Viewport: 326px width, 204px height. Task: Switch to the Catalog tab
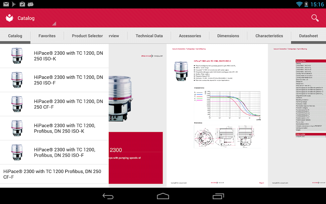tap(15, 36)
